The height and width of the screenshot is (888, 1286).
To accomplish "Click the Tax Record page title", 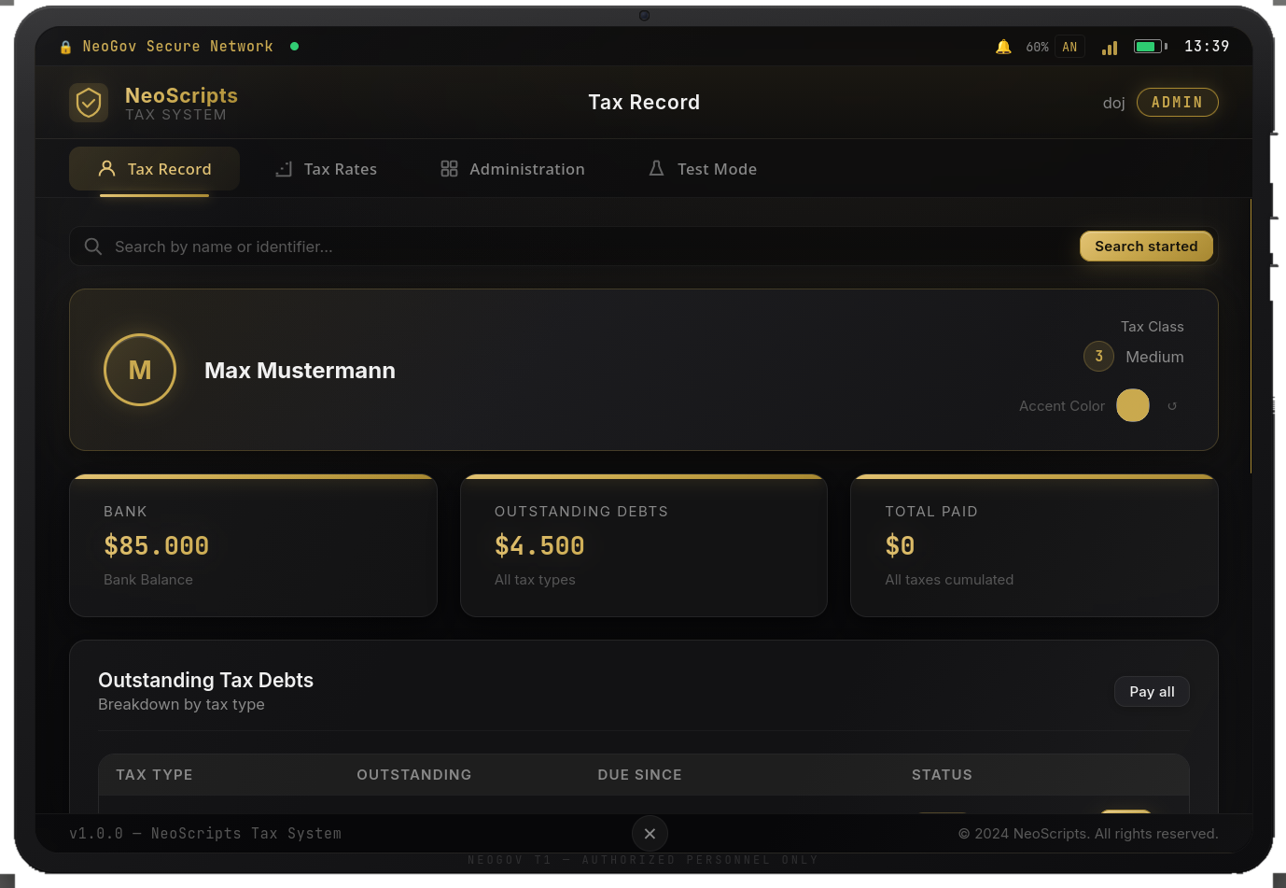I will (x=644, y=103).
